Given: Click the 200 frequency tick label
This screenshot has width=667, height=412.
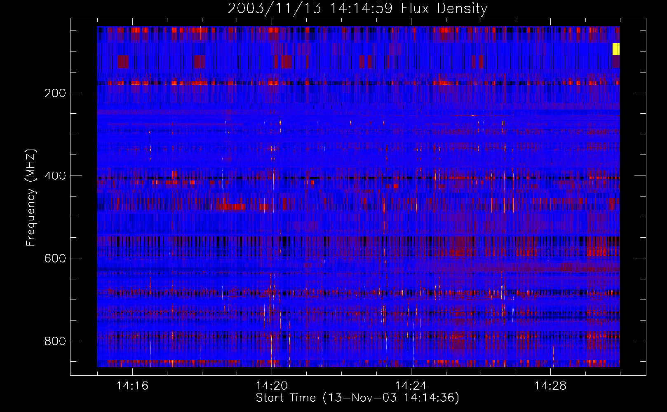Looking at the screenshot, I should 55,93.
